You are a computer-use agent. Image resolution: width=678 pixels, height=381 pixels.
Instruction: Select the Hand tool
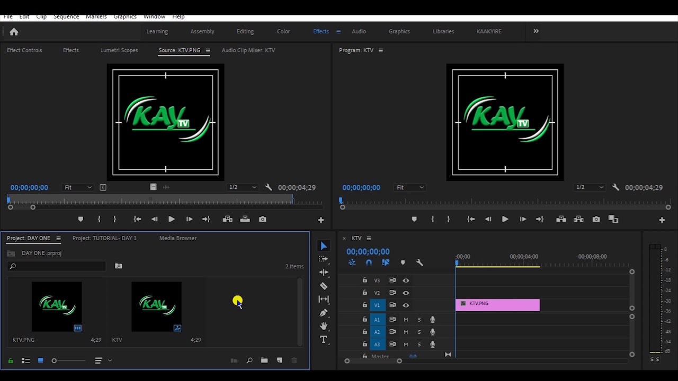[324, 326]
